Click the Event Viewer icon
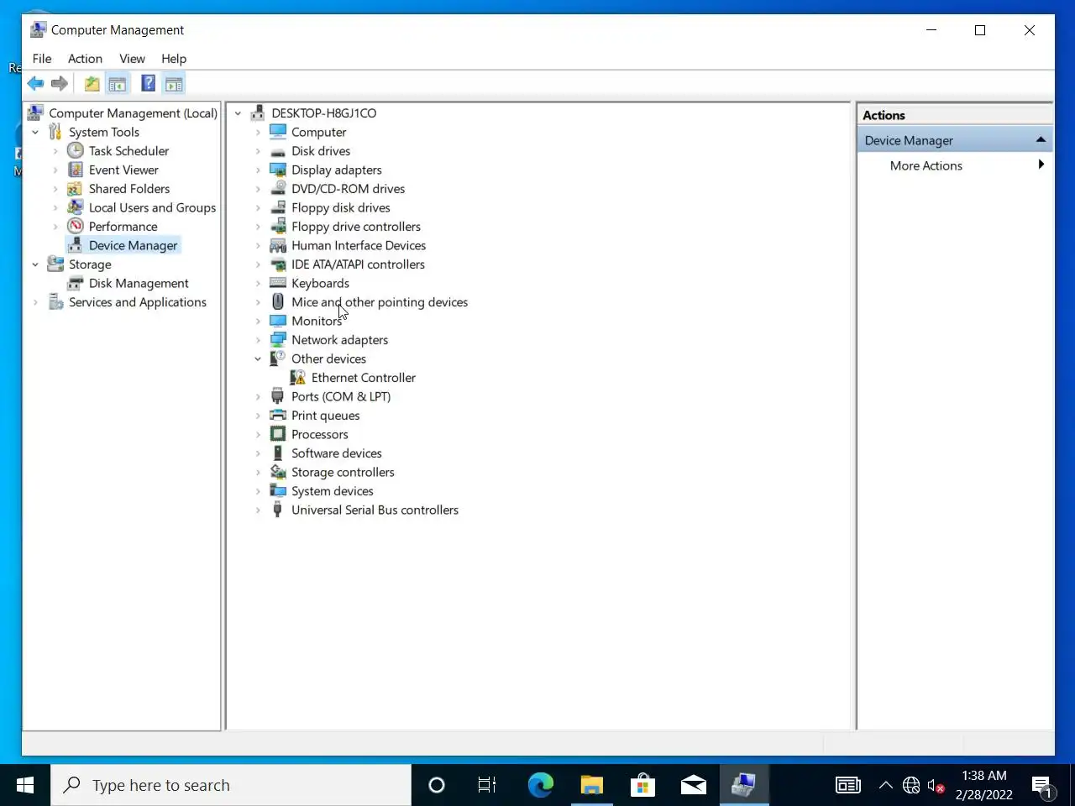 [x=76, y=170]
